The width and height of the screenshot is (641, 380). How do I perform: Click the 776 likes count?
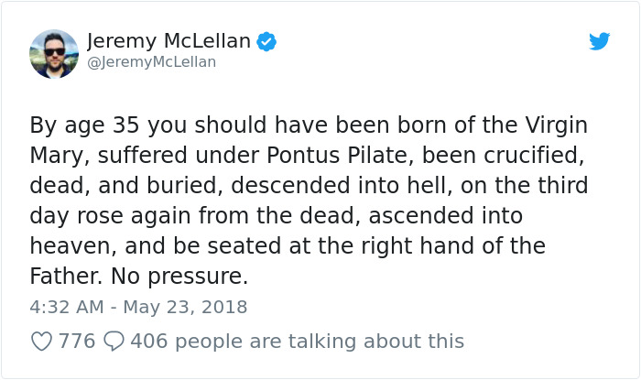tap(77, 342)
